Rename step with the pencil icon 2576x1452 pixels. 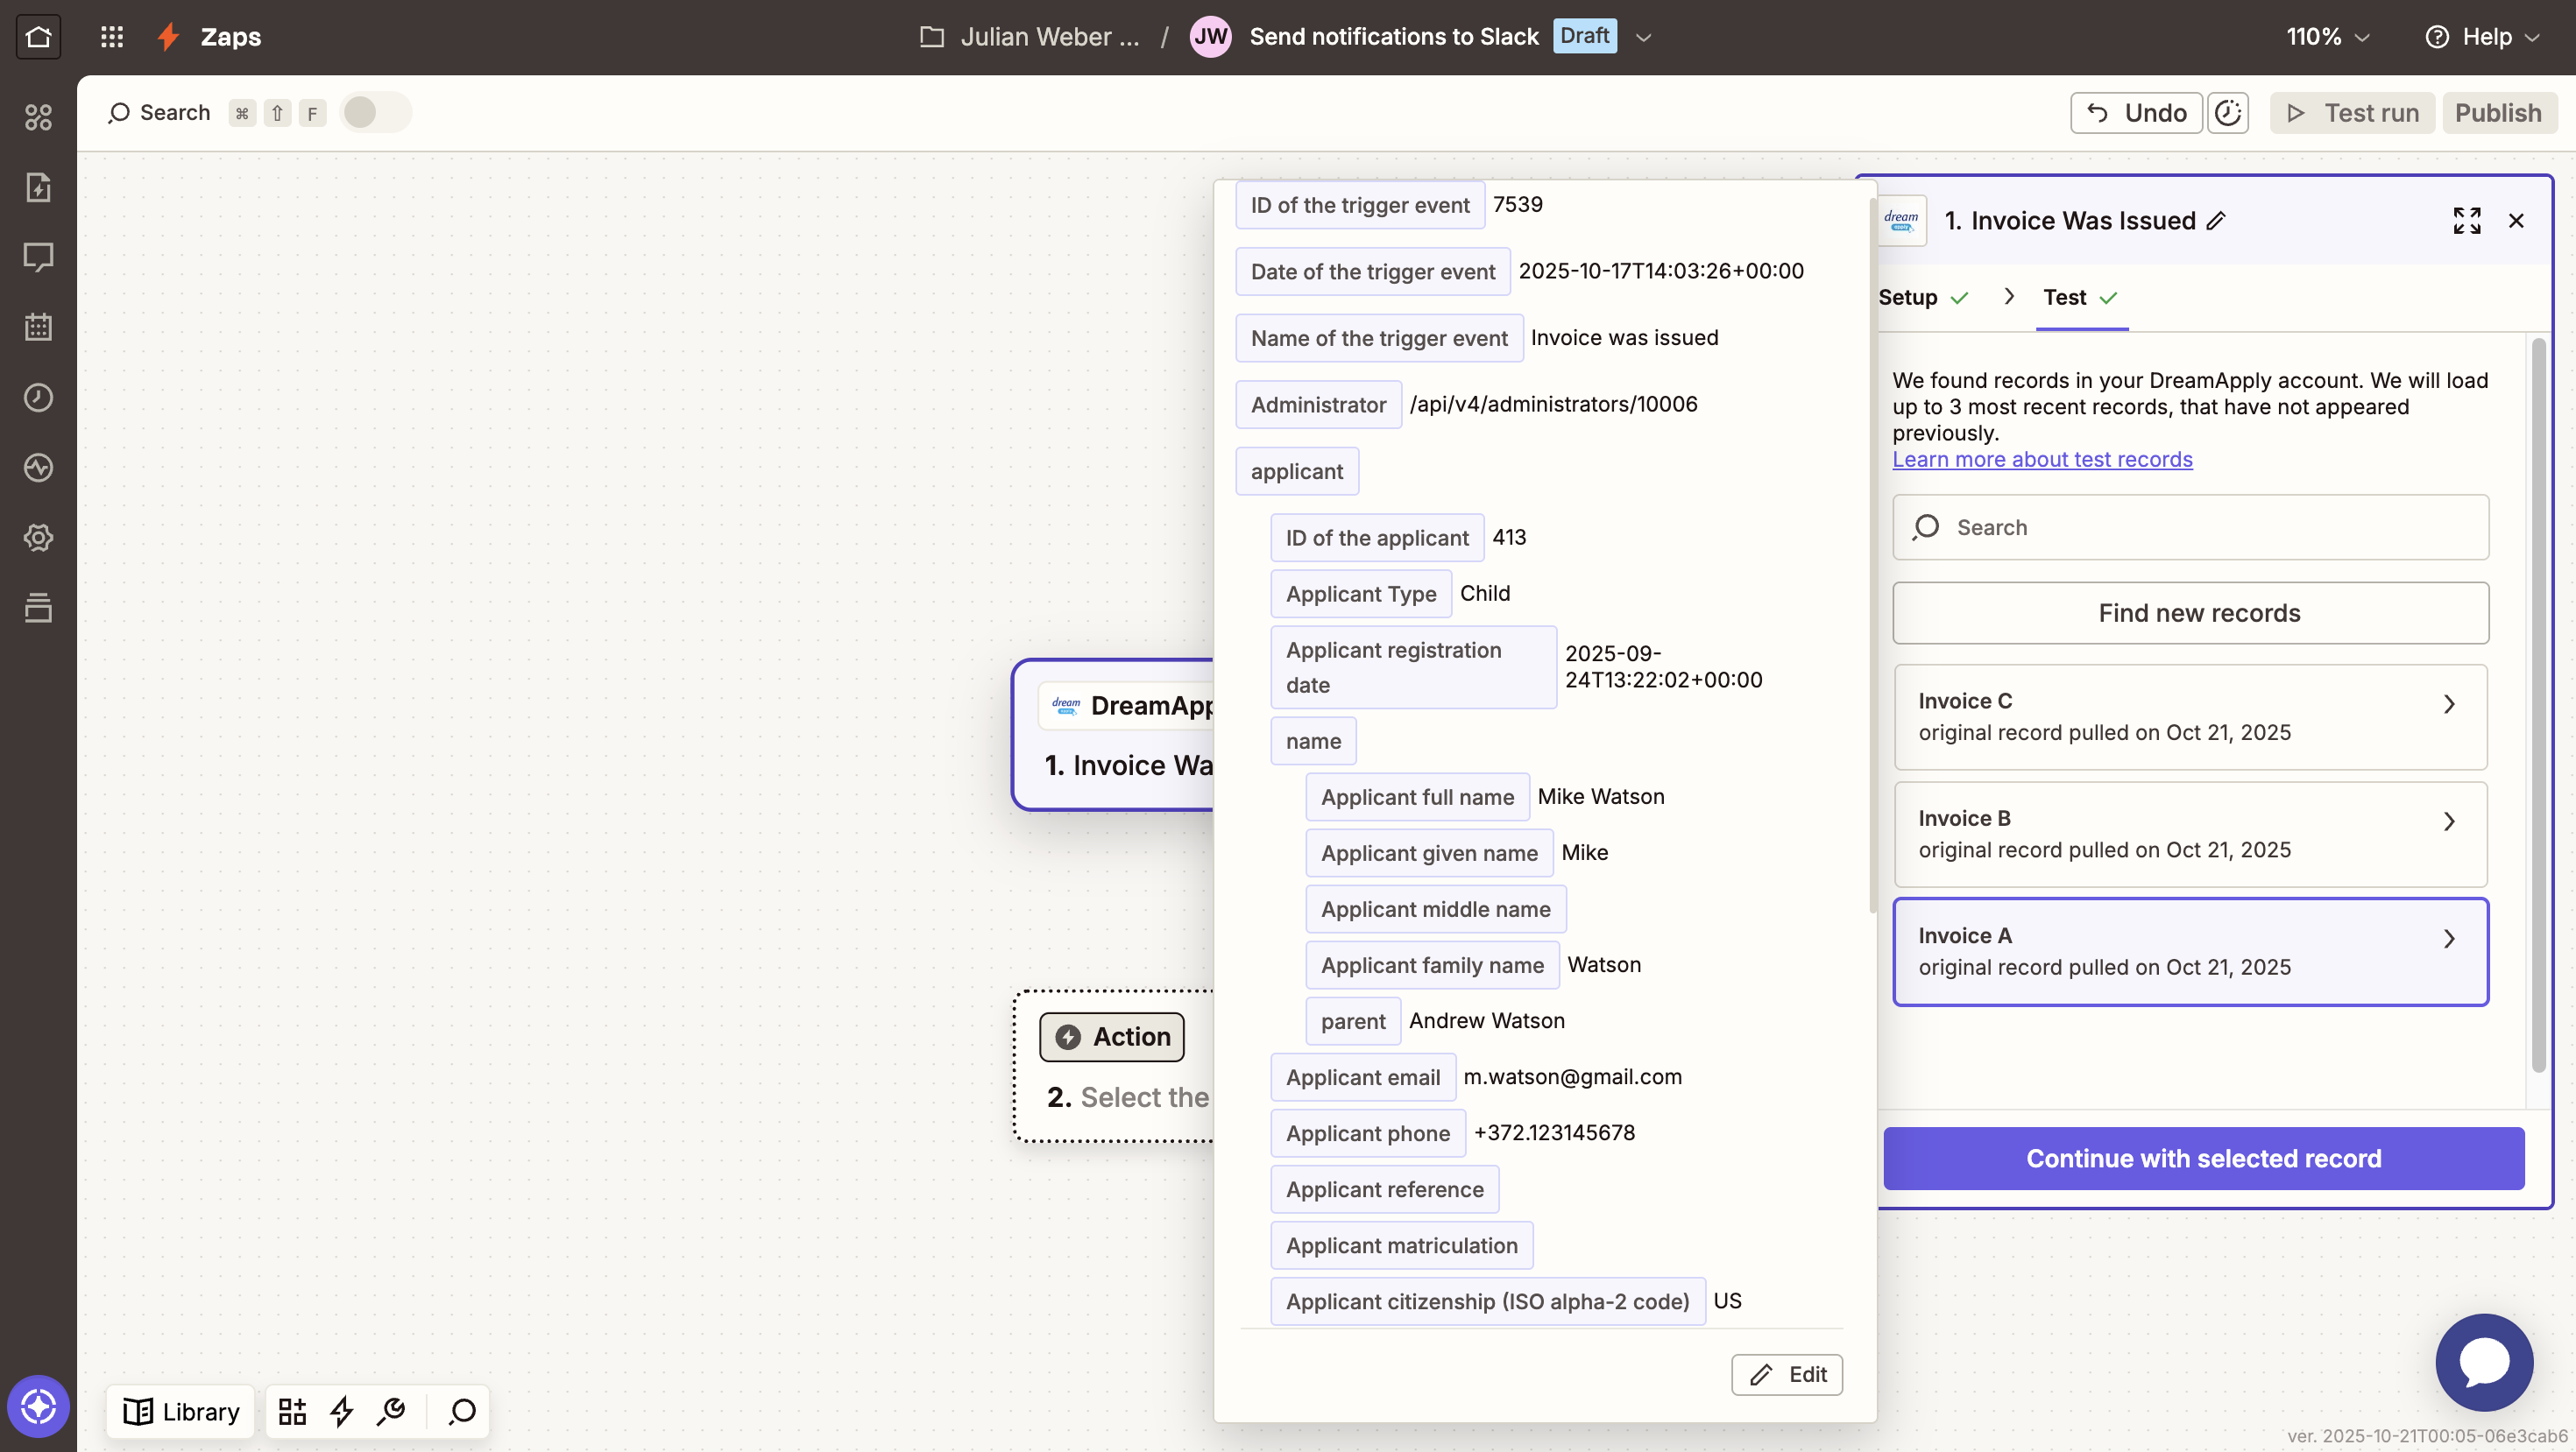[2216, 221]
